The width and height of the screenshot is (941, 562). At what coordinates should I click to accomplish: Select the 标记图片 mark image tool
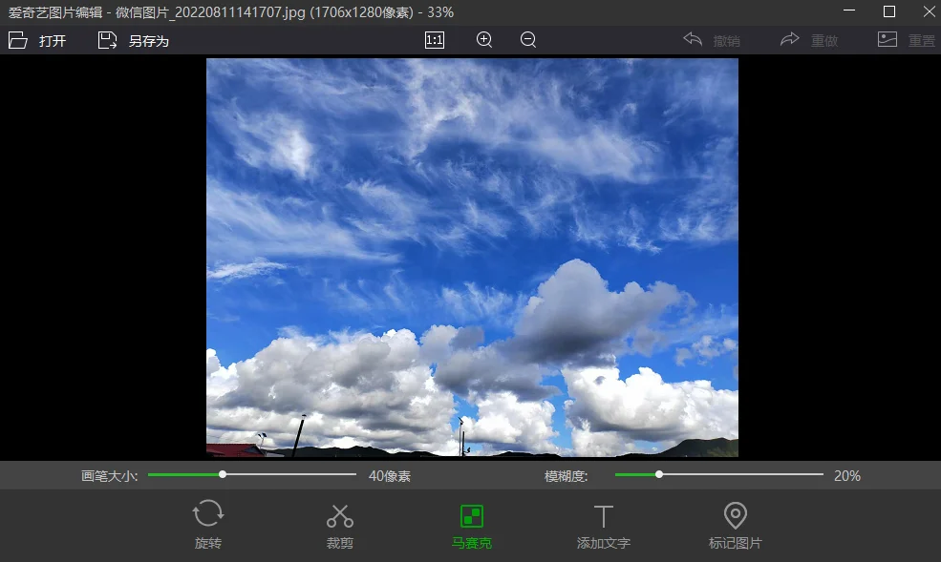(x=736, y=526)
